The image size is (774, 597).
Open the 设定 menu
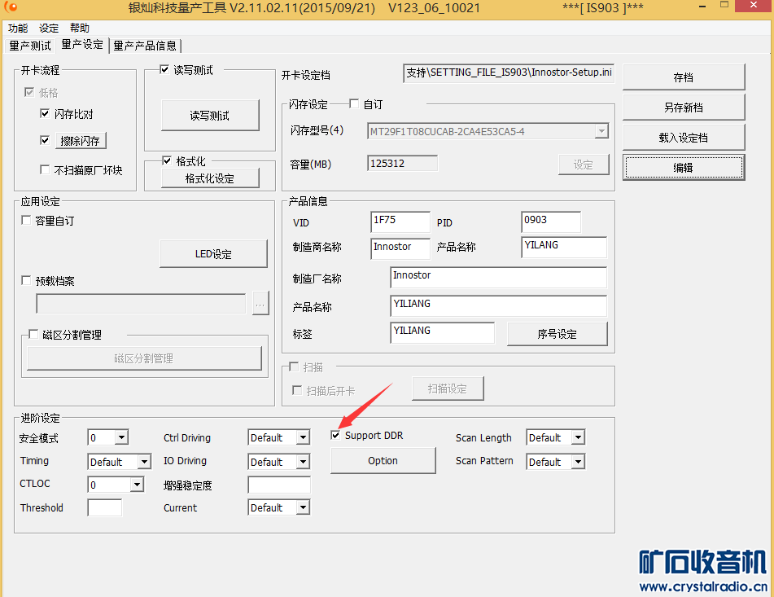pyautogui.click(x=49, y=29)
